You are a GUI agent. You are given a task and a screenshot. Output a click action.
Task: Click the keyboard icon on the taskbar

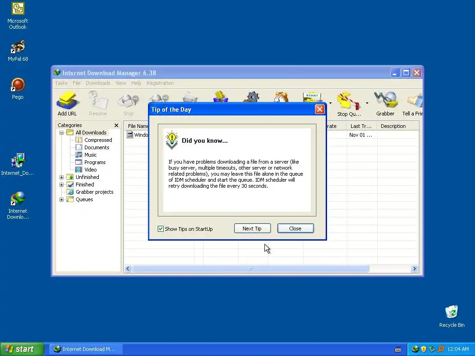pyautogui.click(x=398, y=350)
